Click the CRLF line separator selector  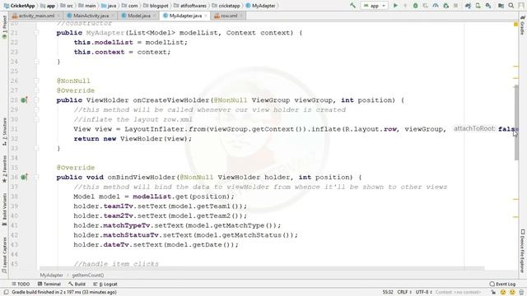pos(404,293)
